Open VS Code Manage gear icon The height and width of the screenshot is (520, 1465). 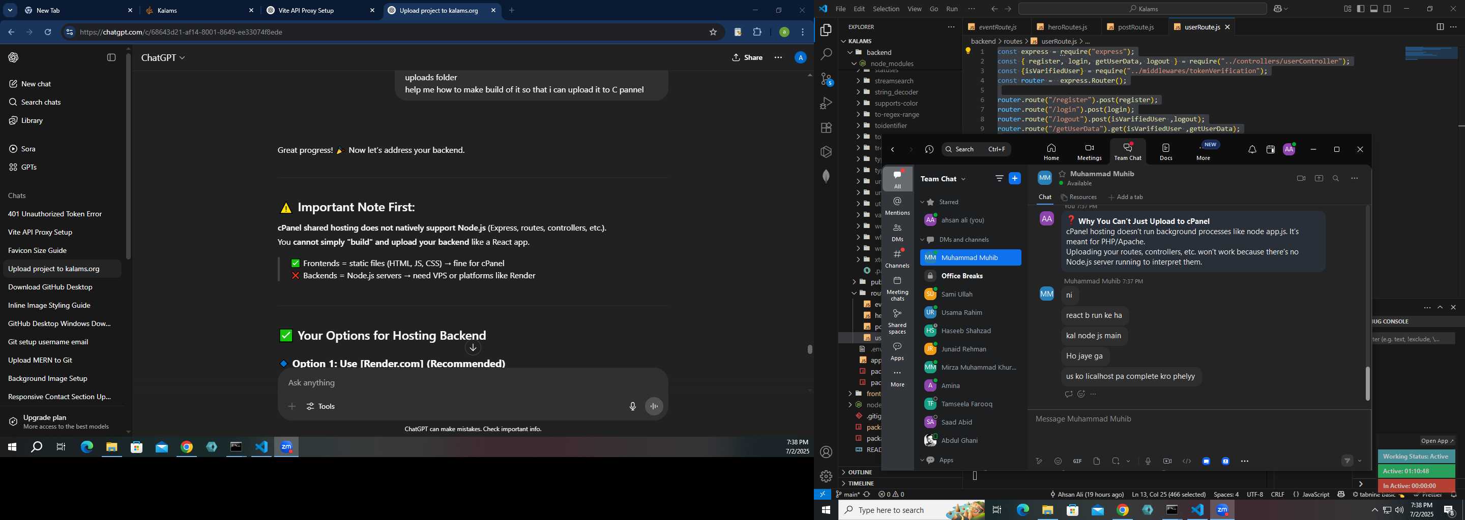(x=826, y=477)
